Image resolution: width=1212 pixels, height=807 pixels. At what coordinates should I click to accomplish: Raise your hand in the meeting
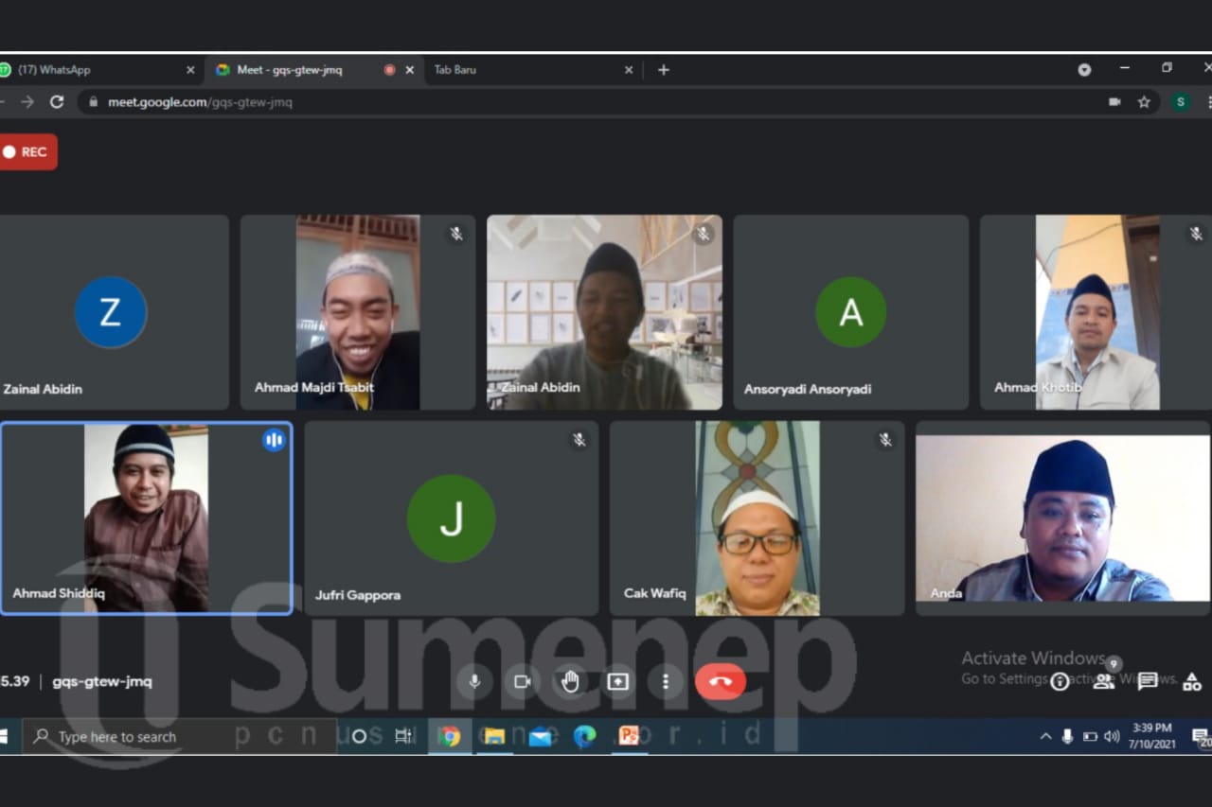coord(570,681)
